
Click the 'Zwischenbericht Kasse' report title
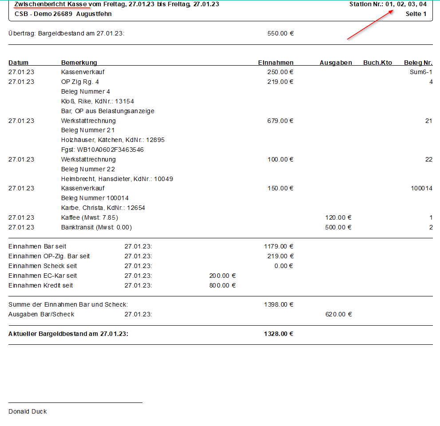pos(51,4)
